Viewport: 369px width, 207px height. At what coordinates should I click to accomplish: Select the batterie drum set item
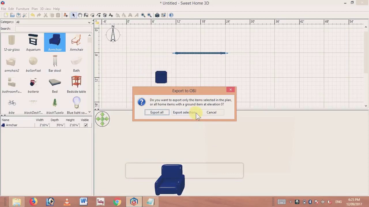pos(33,84)
